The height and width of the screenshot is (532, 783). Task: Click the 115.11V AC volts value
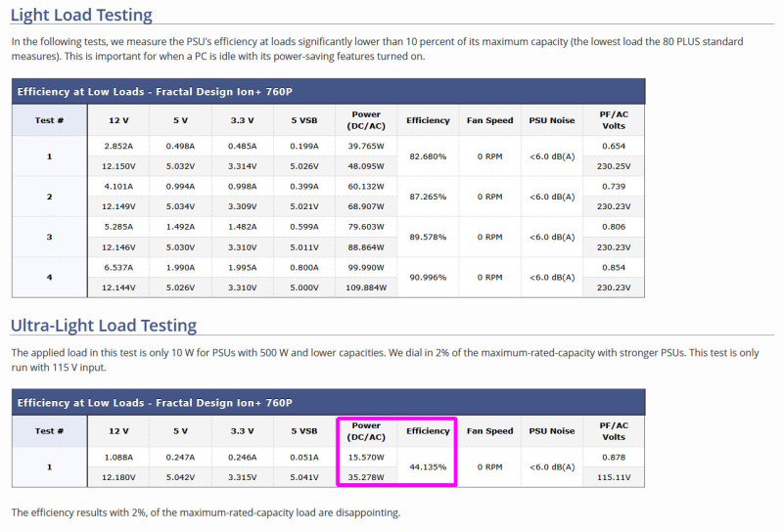pyautogui.click(x=614, y=477)
